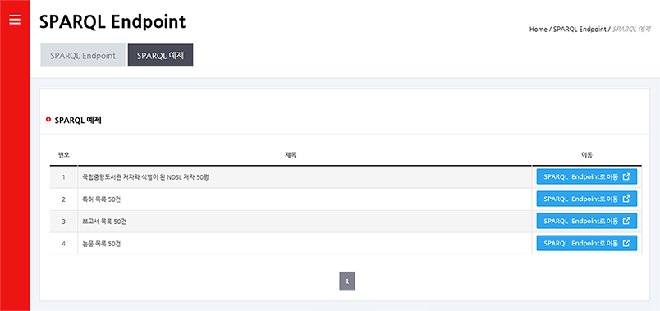660x311 pixels.
Task: Open SPARQL Endpoint breadcrumb link
Action: [580, 30]
